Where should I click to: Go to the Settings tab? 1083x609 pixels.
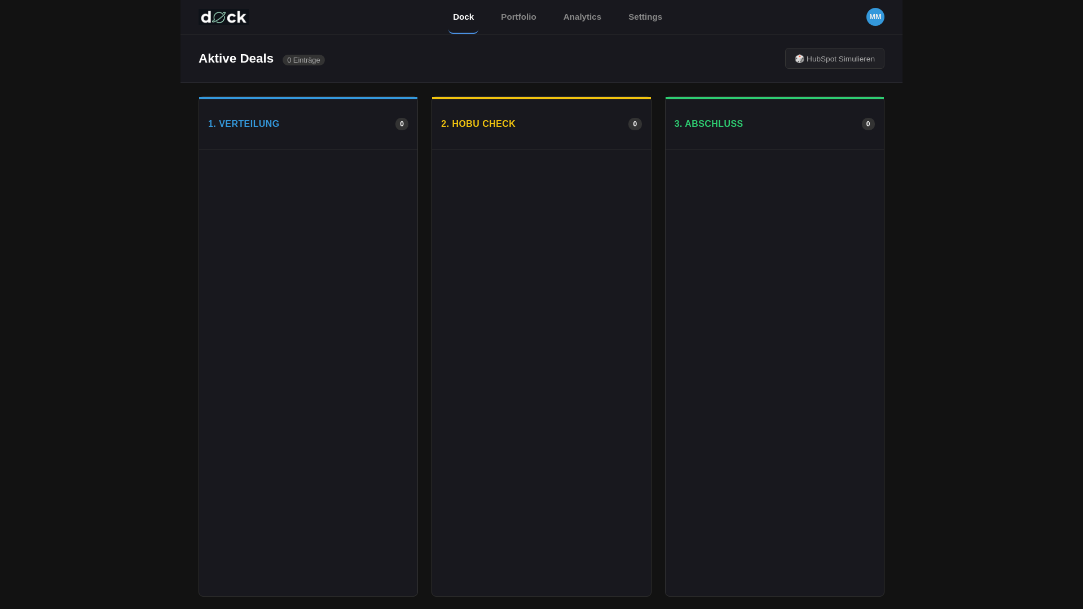click(x=645, y=17)
